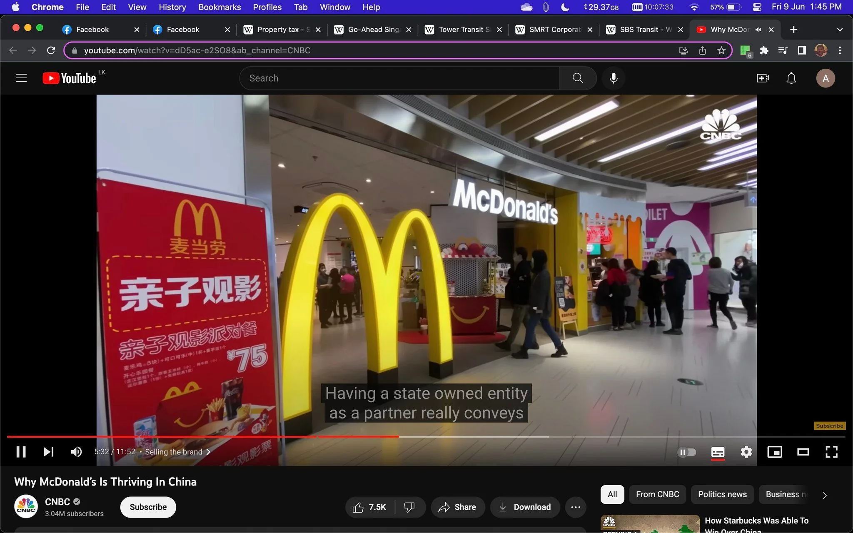This screenshot has width=853, height=533.
Task: Show more category chips with the right chevron
Action: coord(824,495)
